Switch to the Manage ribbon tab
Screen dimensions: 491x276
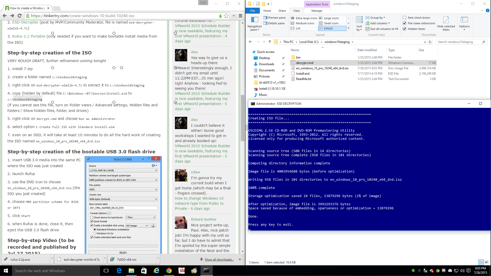coord(317,11)
